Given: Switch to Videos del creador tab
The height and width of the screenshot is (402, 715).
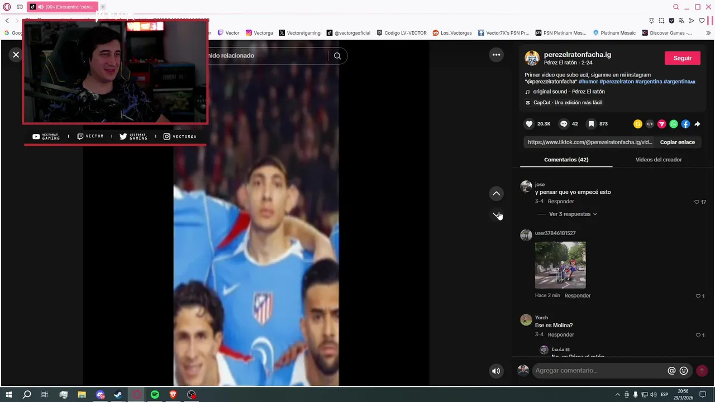Looking at the screenshot, I should 659,160.
